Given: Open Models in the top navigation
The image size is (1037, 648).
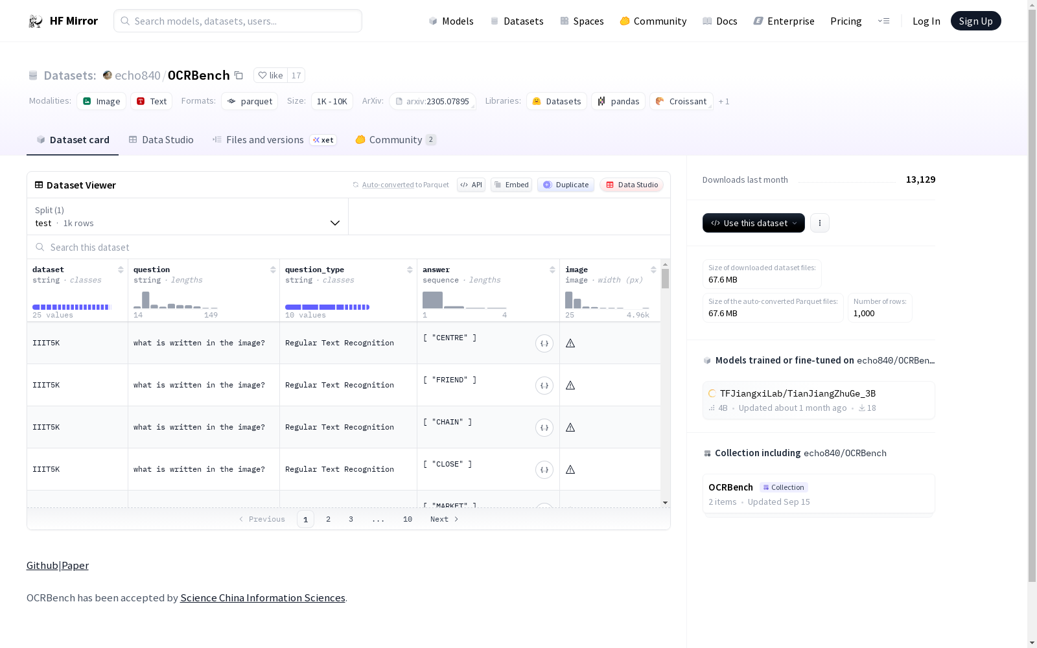Looking at the screenshot, I should [x=451, y=21].
